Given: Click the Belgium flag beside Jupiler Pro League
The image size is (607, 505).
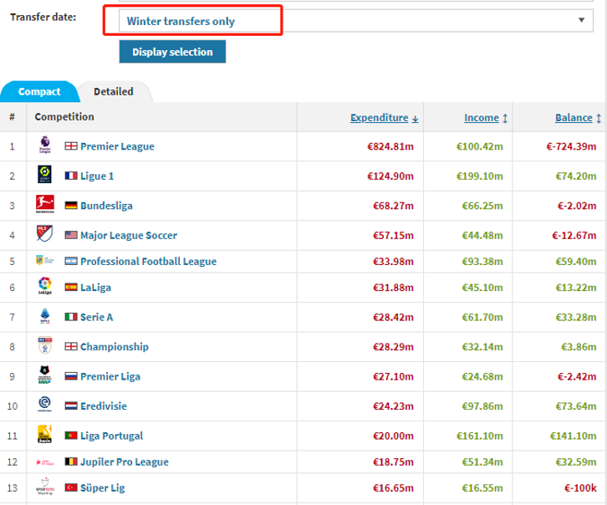Looking at the screenshot, I should point(71,462).
